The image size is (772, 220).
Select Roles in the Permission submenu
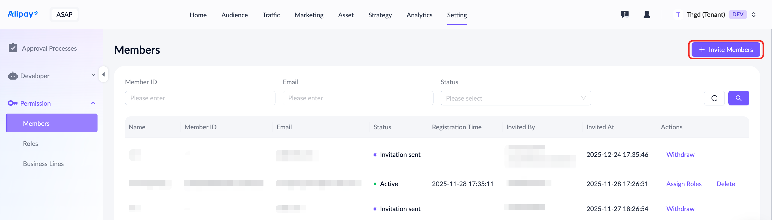click(31, 143)
